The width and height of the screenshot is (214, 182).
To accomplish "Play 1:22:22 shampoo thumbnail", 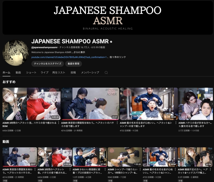I will pyautogui.click(x=125, y=157).
